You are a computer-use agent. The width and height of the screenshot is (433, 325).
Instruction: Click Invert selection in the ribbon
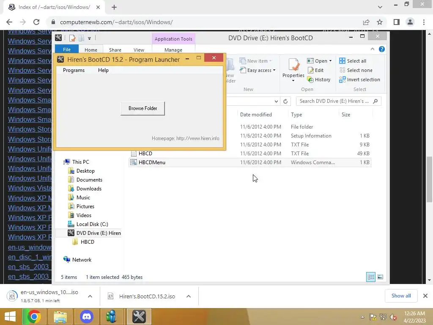pyautogui.click(x=359, y=80)
